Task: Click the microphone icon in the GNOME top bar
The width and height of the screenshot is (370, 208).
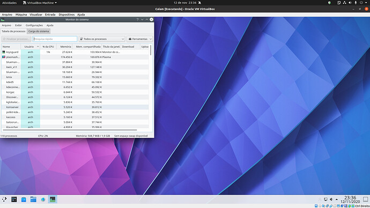Action: click(x=356, y=3)
